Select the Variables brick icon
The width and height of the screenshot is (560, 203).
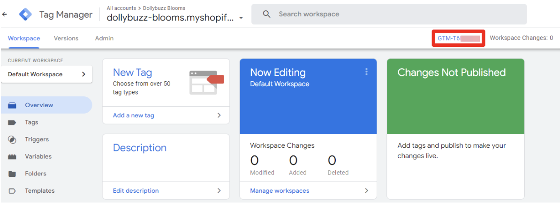click(13, 157)
